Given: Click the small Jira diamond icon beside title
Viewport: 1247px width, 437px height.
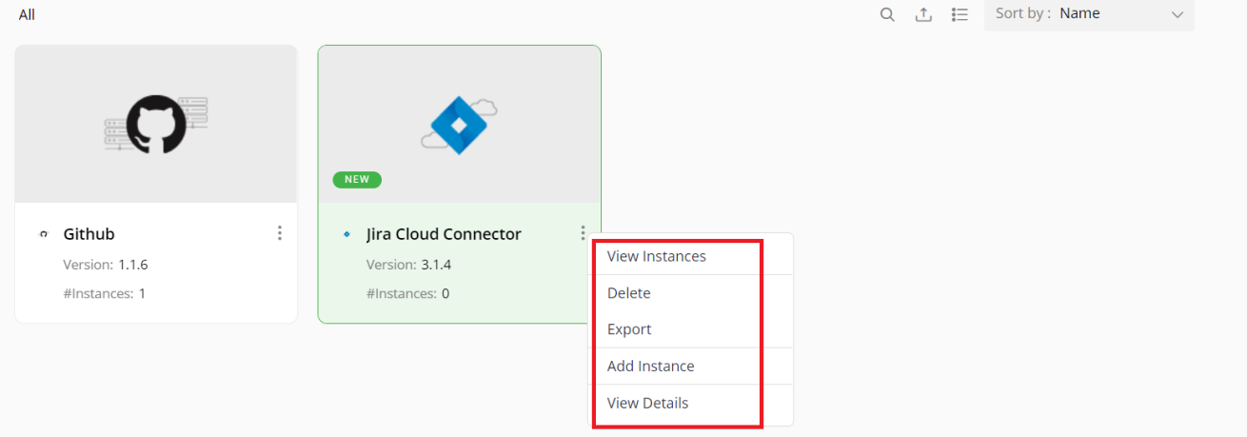Looking at the screenshot, I should coord(346,234).
